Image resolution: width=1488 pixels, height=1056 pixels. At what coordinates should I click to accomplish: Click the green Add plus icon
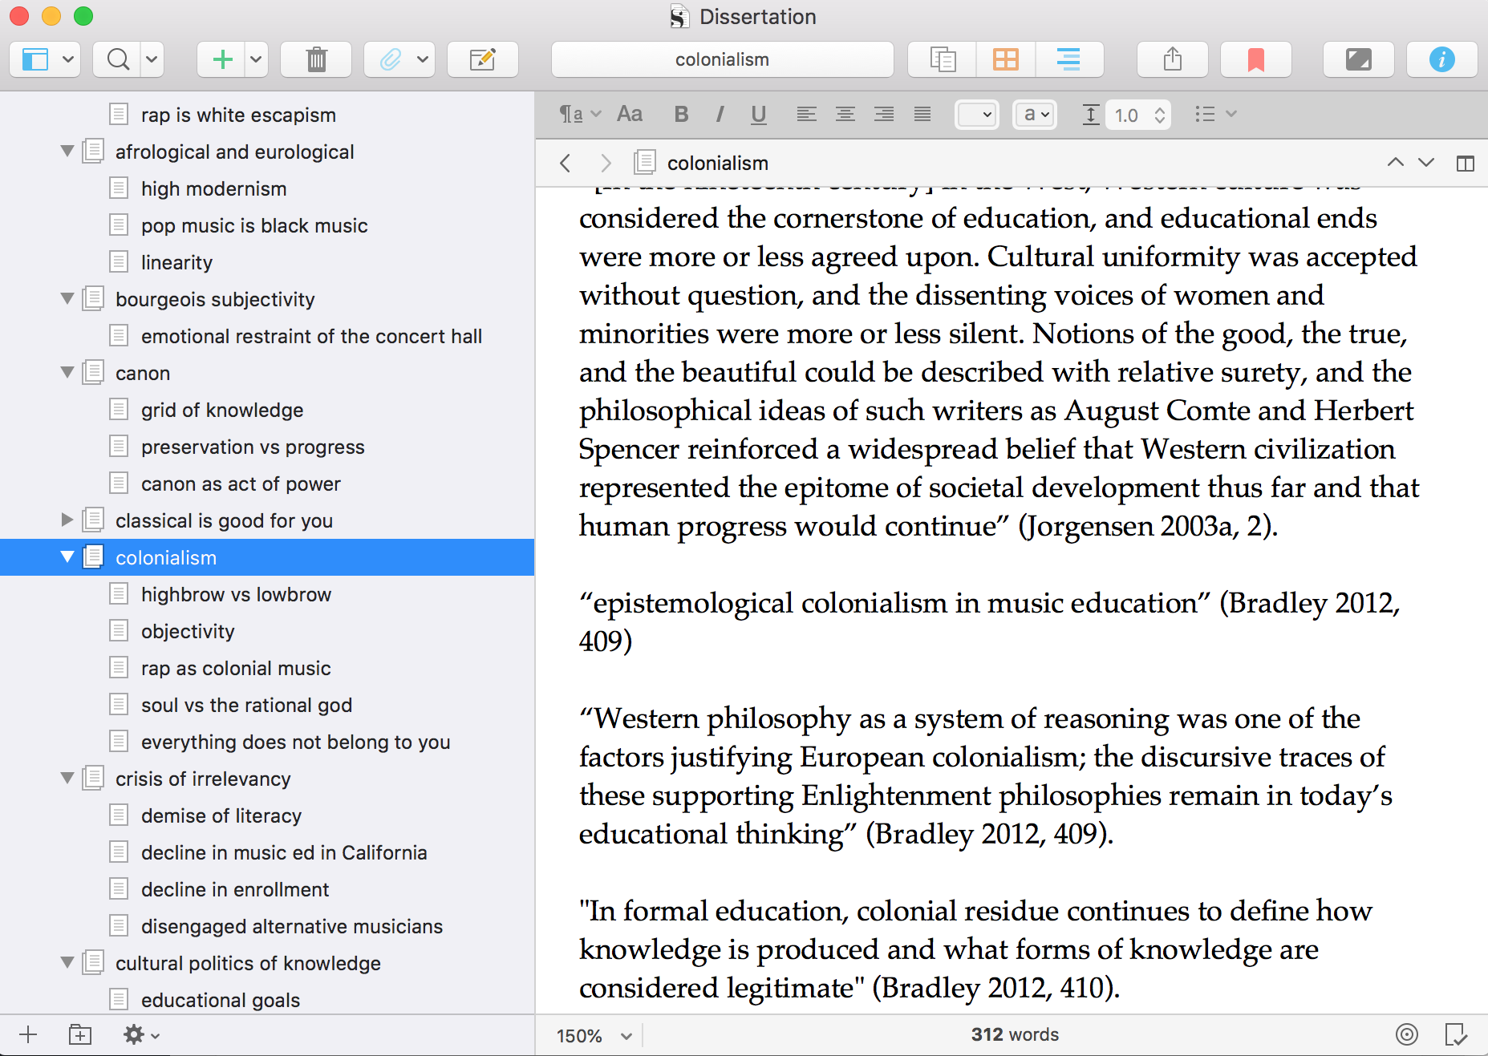point(222,59)
